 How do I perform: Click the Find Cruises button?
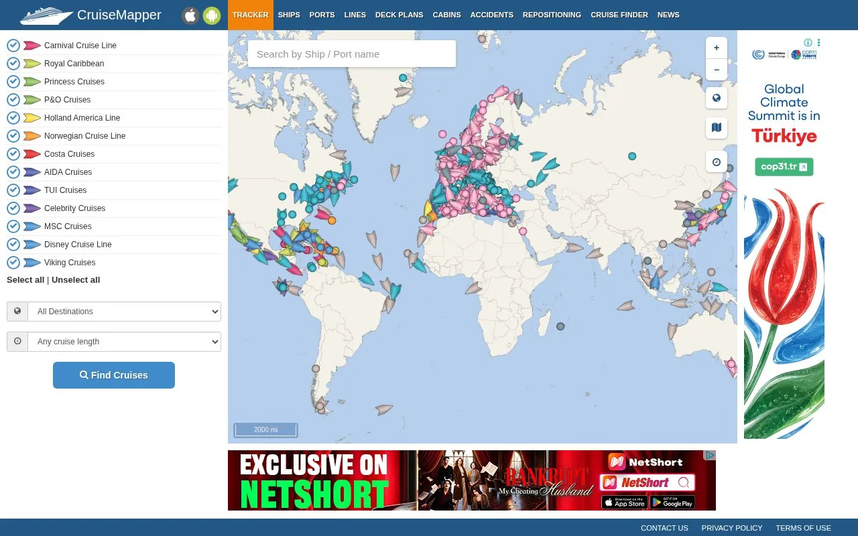tap(114, 375)
